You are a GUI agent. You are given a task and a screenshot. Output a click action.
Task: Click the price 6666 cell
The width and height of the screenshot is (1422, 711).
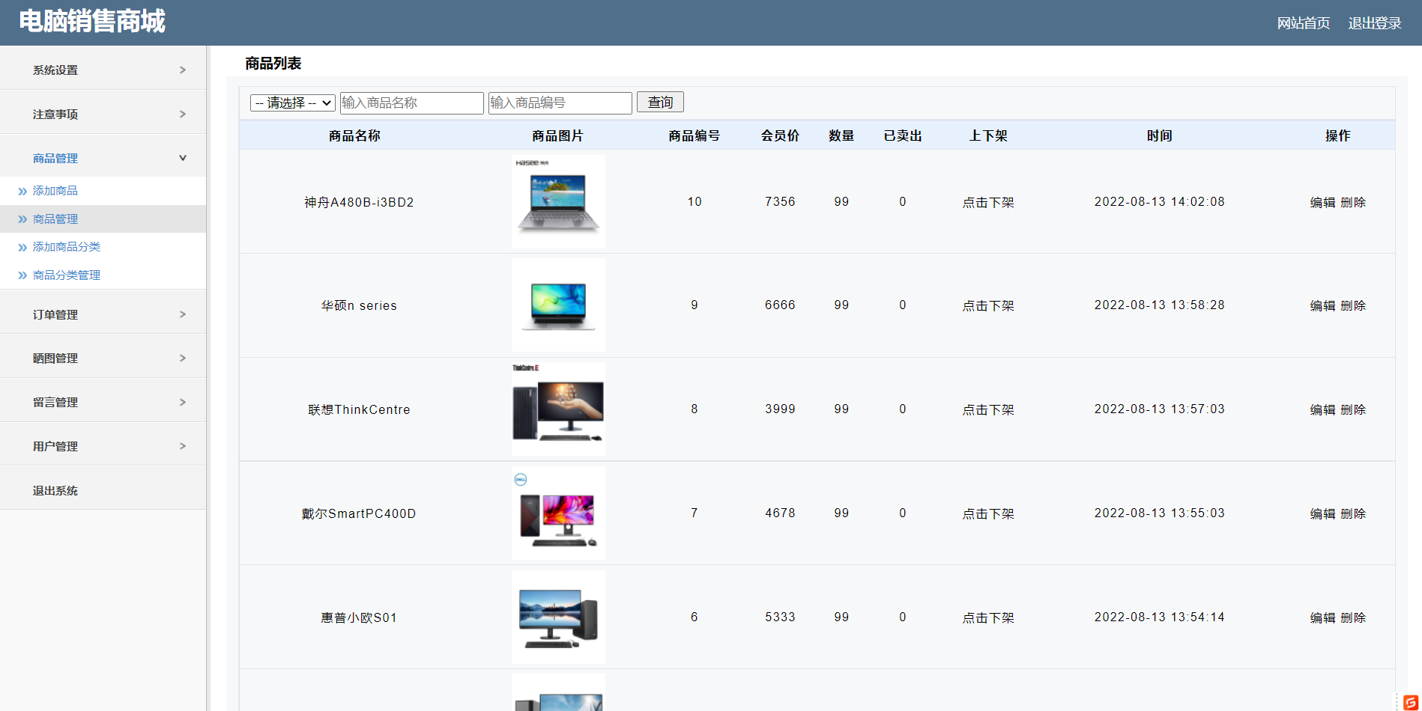coord(780,305)
